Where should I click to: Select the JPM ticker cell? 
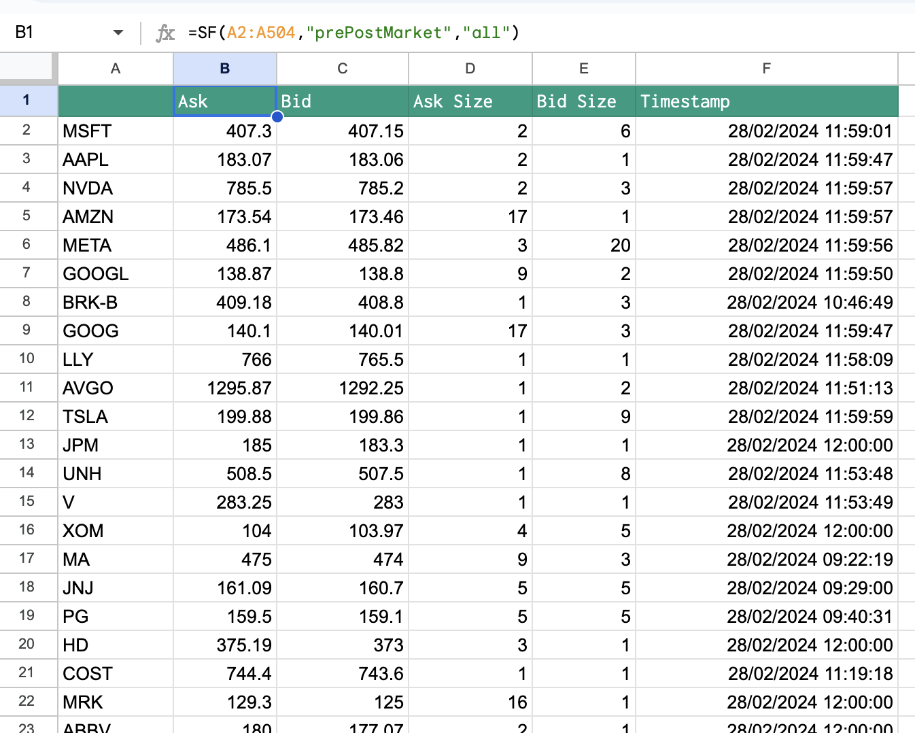116,445
